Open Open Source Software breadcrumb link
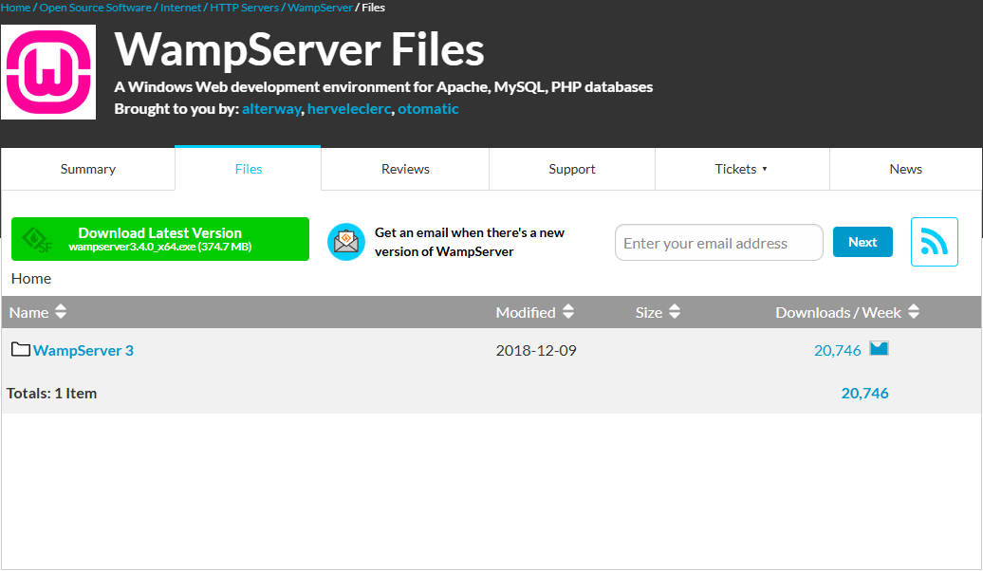The image size is (983, 571). coord(95,8)
